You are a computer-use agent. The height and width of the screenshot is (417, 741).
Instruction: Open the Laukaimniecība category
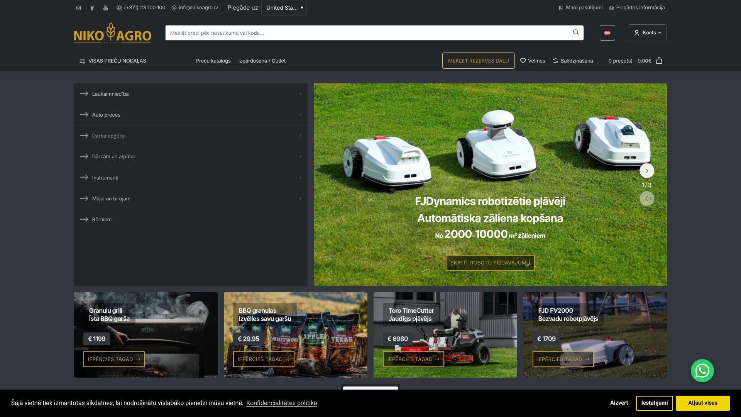[x=191, y=94]
